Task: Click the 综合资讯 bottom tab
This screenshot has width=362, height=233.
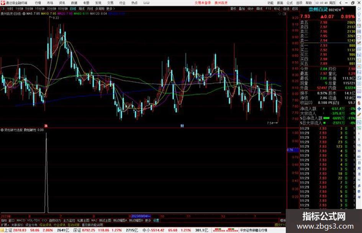Action: tap(46, 225)
